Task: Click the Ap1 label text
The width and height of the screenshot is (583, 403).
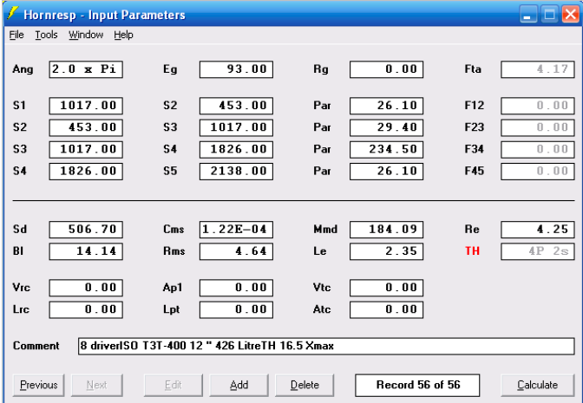Action: coord(173,288)
